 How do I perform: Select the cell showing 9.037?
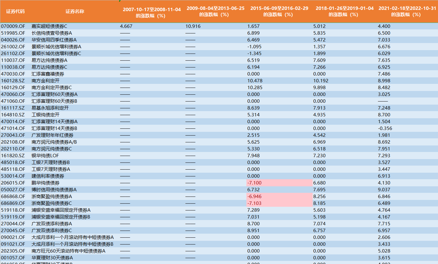(x=384, y=190)
